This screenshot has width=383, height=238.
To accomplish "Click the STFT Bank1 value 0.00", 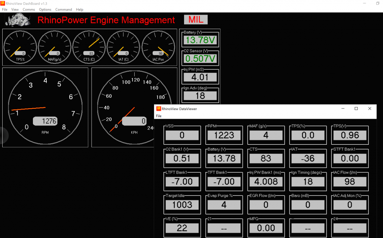I will point(350,158).
